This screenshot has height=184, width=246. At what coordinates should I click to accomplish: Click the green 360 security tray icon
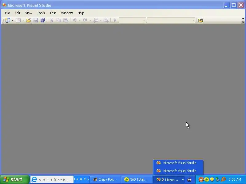click(x=206, y=179)
